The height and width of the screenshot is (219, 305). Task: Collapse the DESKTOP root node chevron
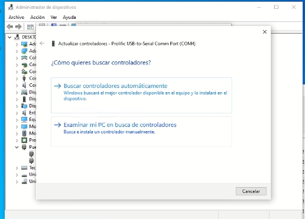point(9,37)
